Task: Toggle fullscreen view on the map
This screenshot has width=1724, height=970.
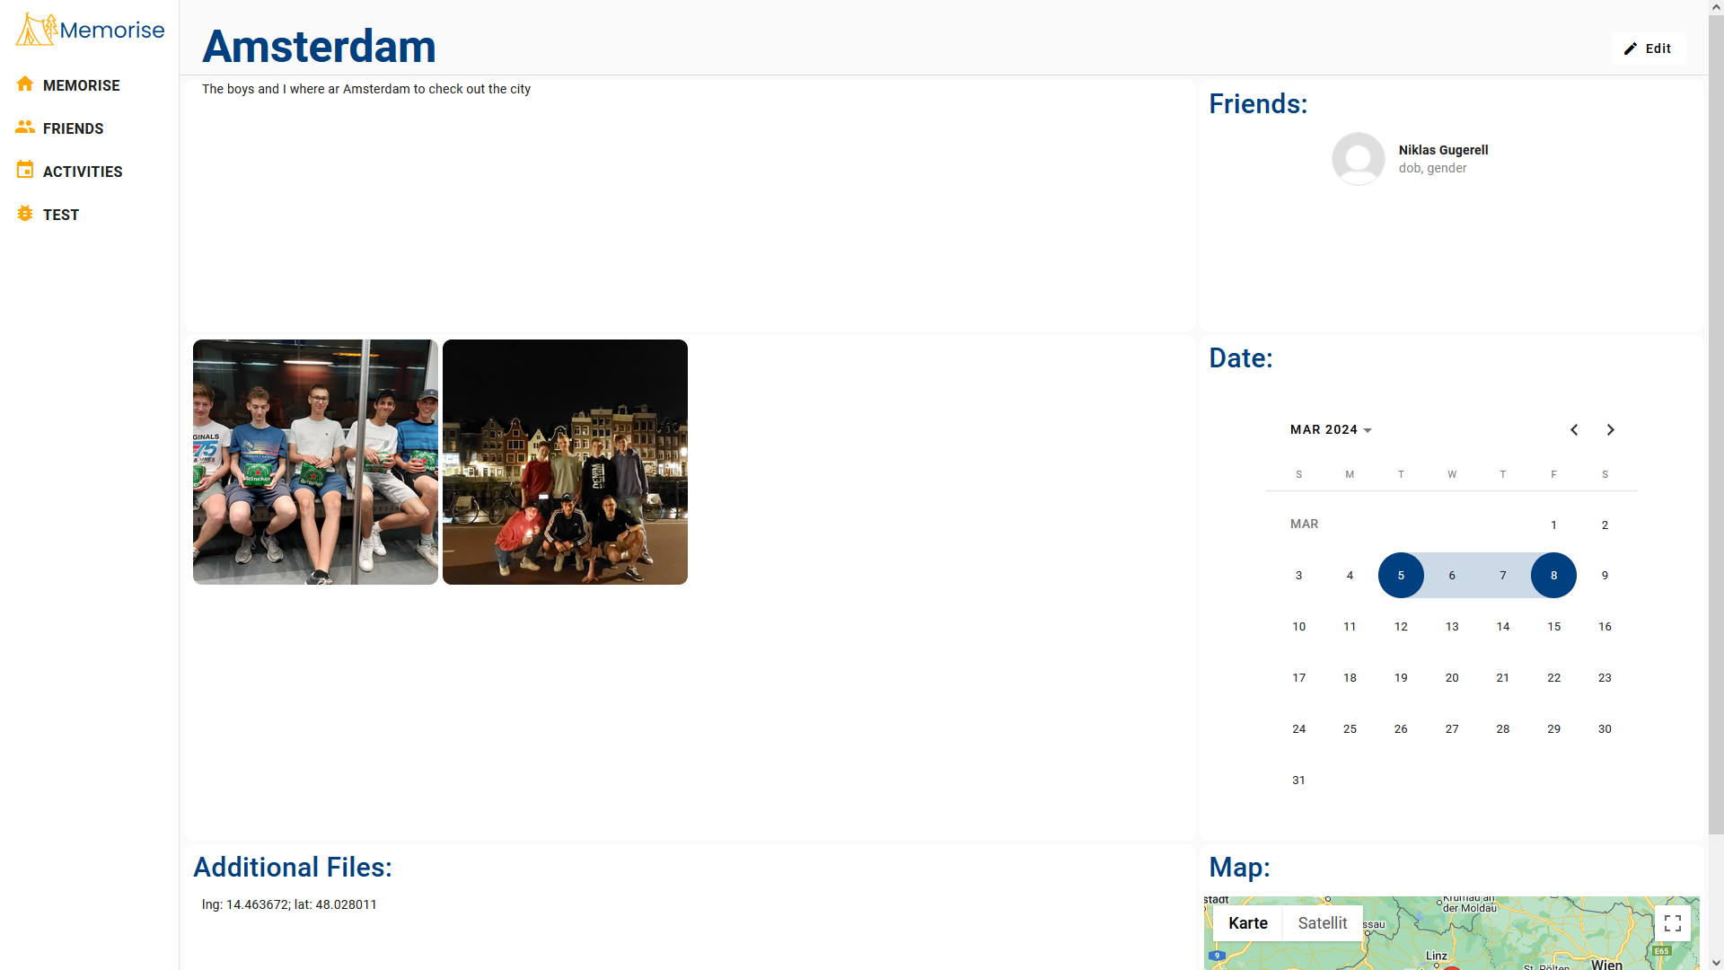Action: [1673, 923]
